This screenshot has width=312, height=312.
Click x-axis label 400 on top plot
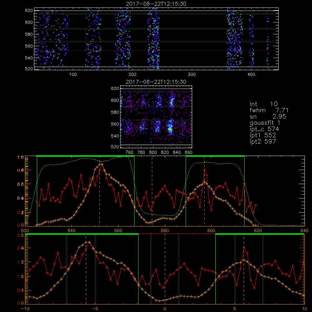[x=251, y=75]
